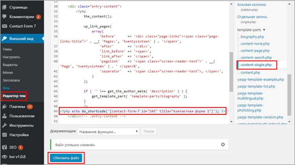Open yarpp-template-random.php file
The image size is (295, 165).
260,117
